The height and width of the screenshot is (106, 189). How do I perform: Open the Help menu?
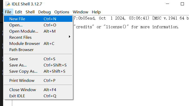96,12
